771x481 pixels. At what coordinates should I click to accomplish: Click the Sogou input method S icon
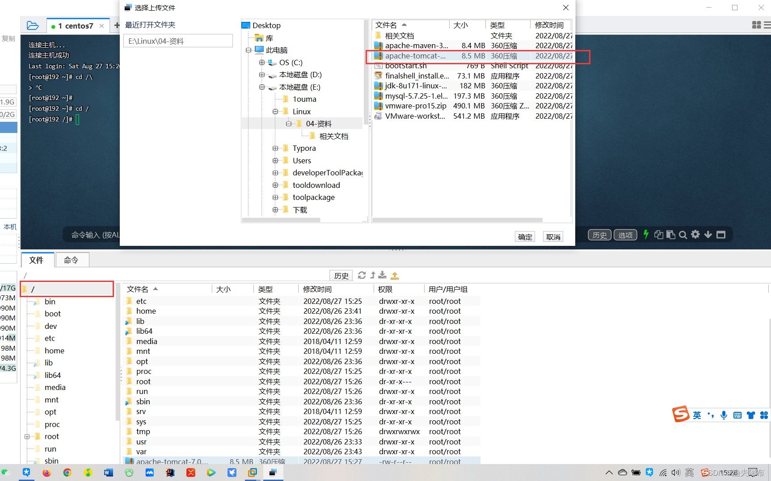tap(681, 414)
